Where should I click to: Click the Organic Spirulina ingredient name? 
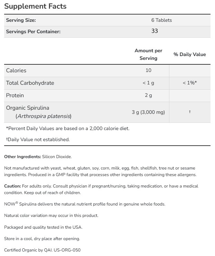click(30, 108)
